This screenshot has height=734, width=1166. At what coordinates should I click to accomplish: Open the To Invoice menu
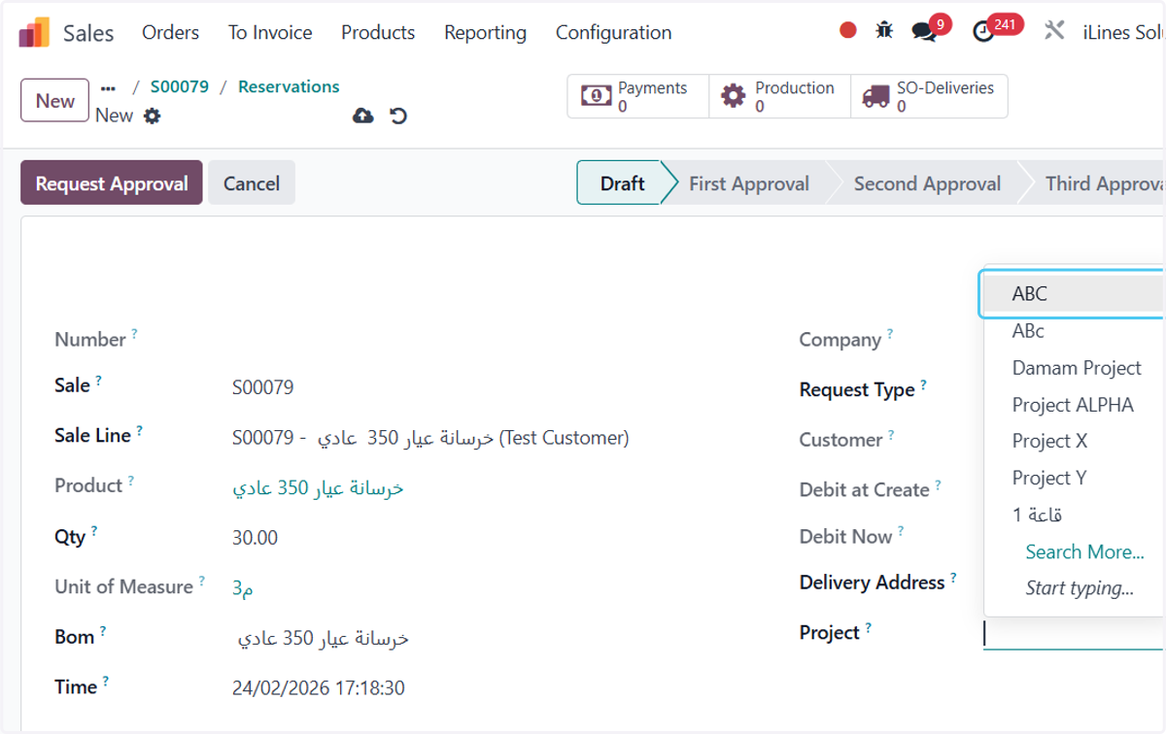[270, 32]
